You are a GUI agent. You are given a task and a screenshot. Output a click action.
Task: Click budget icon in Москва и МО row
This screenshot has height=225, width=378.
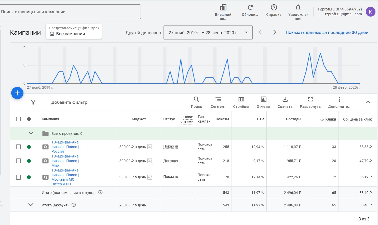pos(150,177)
